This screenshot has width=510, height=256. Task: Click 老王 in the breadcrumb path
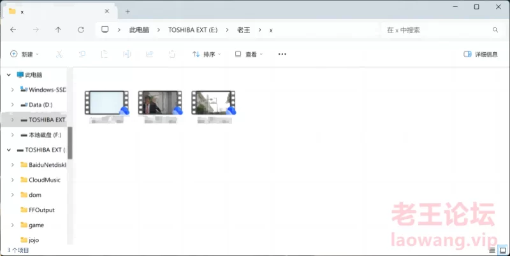click(244, 30)
